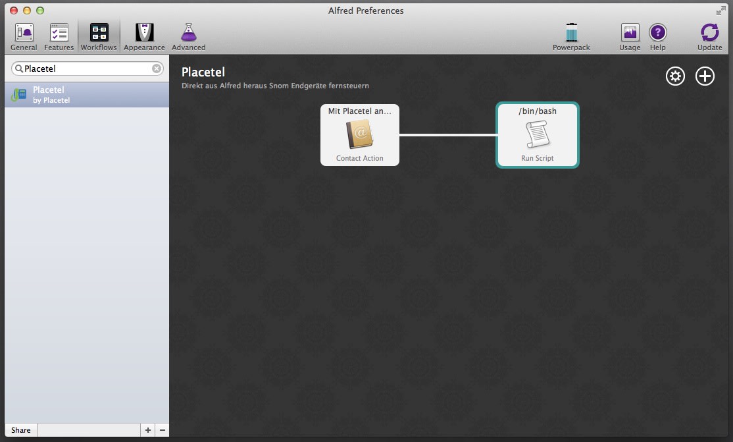Image resolution: width=733 pixels, height=442 pixels.
Task: Click the Share button
Action: [x=21, y=430]
